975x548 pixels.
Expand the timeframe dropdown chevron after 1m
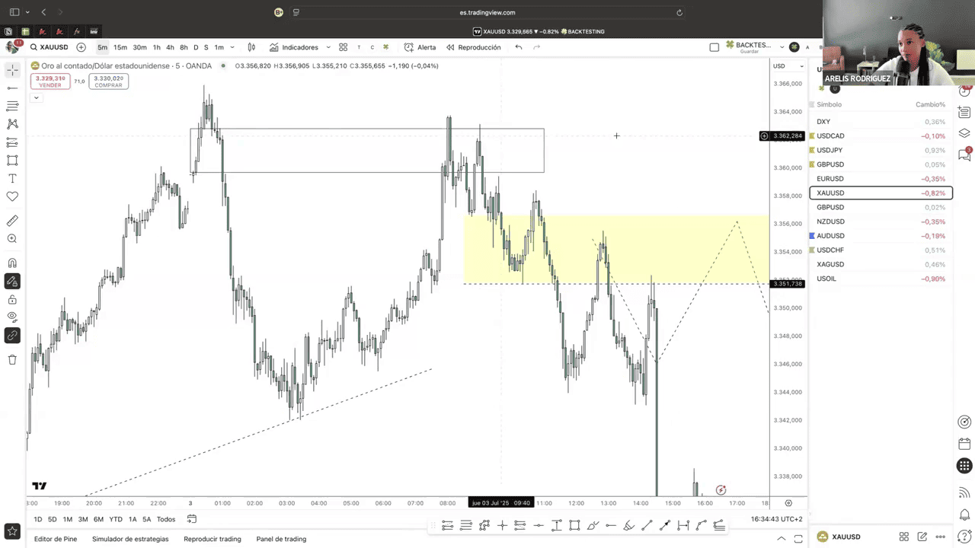coord(232,47)
